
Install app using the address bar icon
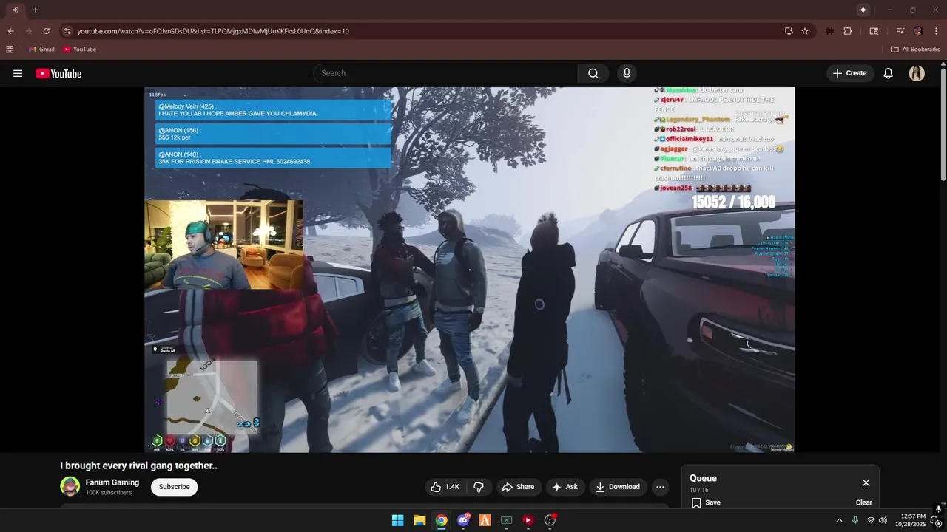[789, 31]
